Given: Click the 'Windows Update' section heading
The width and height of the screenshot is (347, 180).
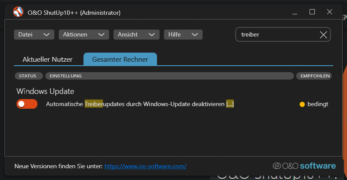Looking at the screenshot, I should click(x=45, y=91).
